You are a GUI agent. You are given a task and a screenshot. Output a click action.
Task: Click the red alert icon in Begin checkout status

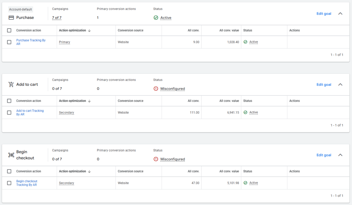pyautogui.click(x=156, y=159)
